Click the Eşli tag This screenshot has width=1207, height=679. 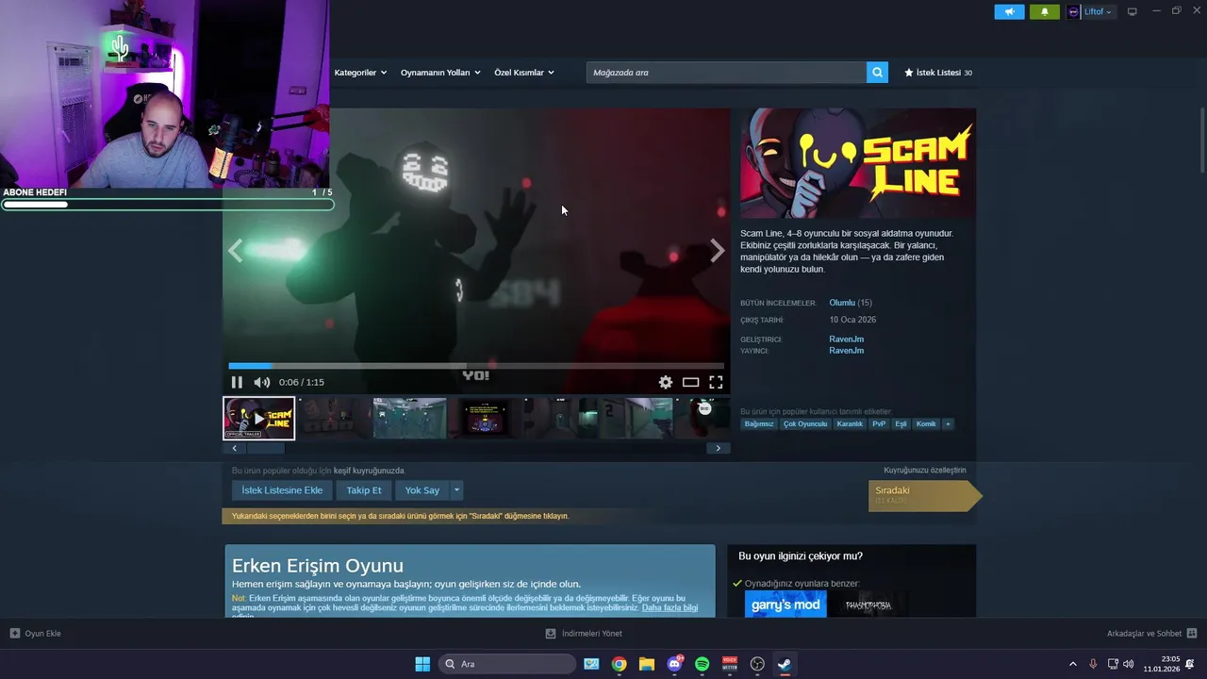[901, 424]
